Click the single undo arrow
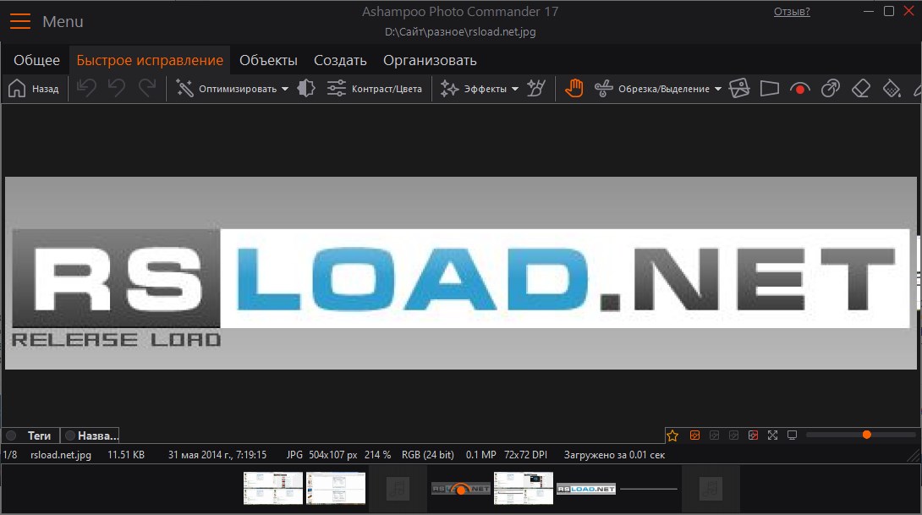Viewport: 922px width, 515px height. click(117, 89)
